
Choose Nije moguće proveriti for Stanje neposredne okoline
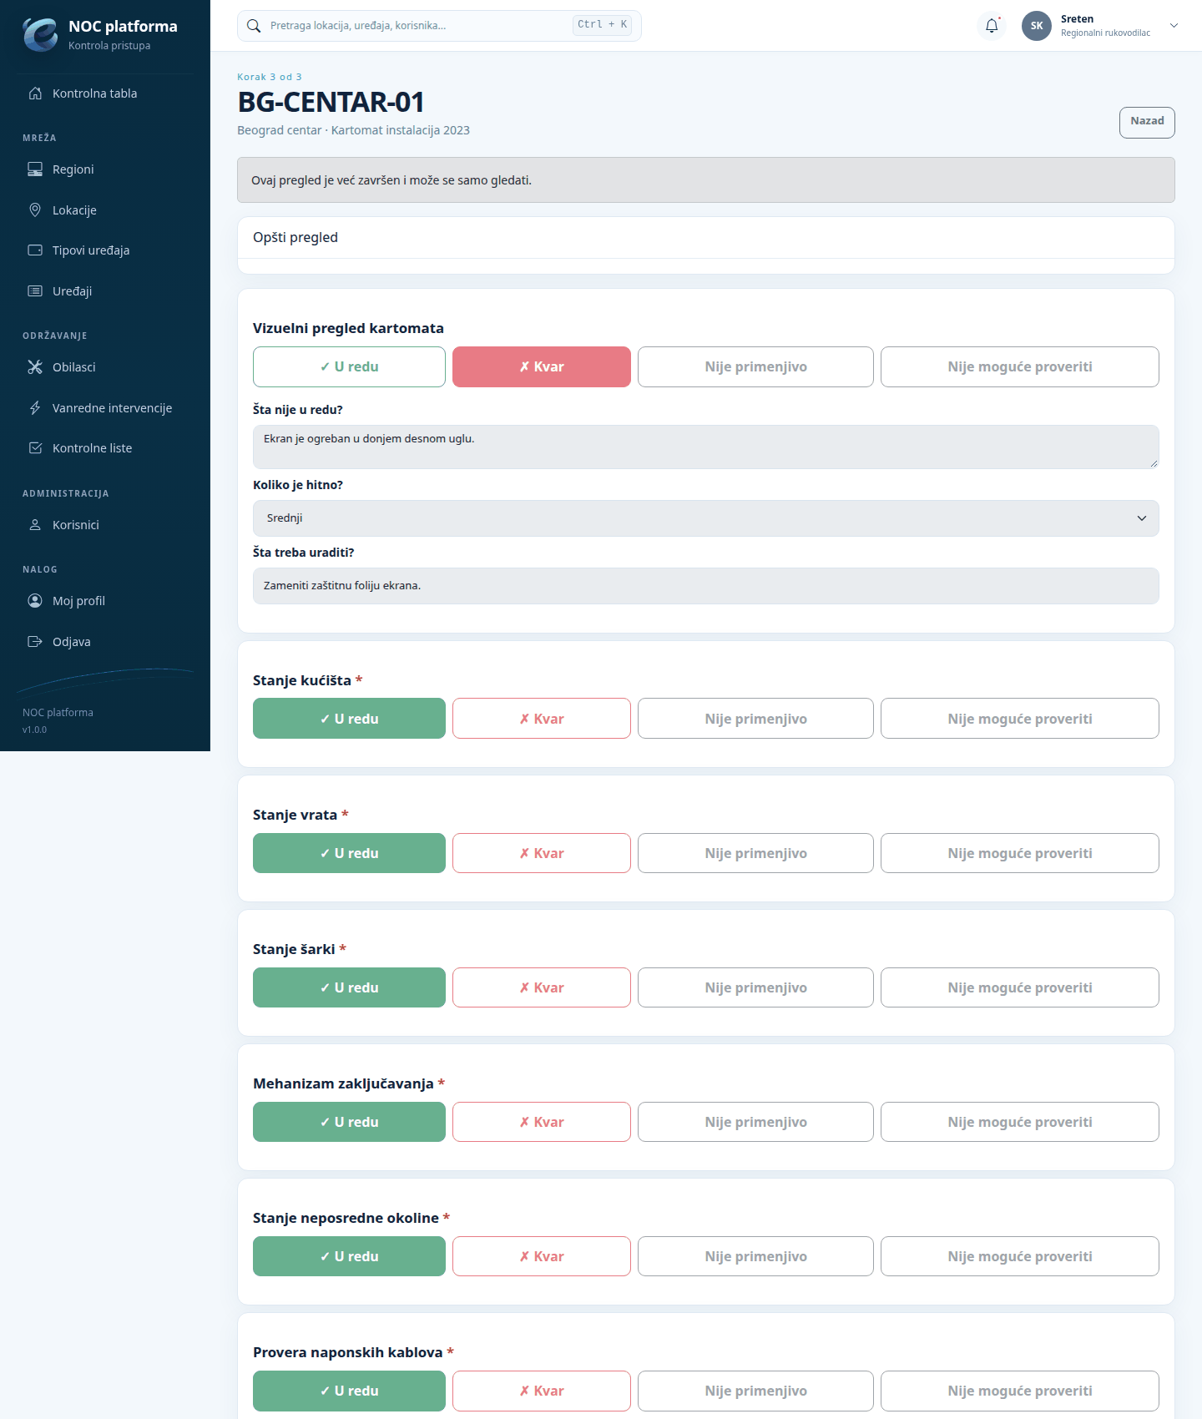1020,1256
